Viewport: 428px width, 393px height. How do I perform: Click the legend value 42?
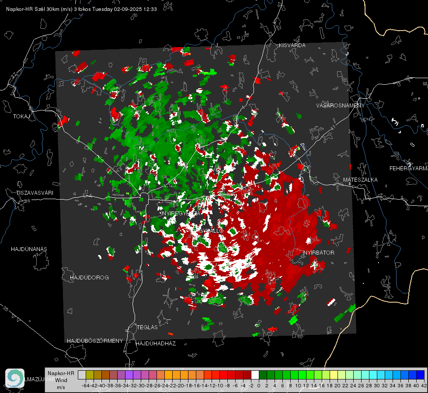424,386
